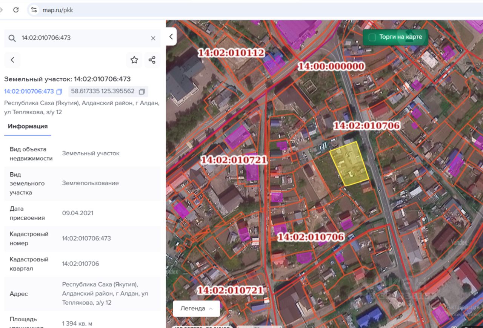Viewport: 483px width, 328px height.
Task: Open the blue 14:02:010706:473 link
Action: pyautogui.click(x=29, y=91)
